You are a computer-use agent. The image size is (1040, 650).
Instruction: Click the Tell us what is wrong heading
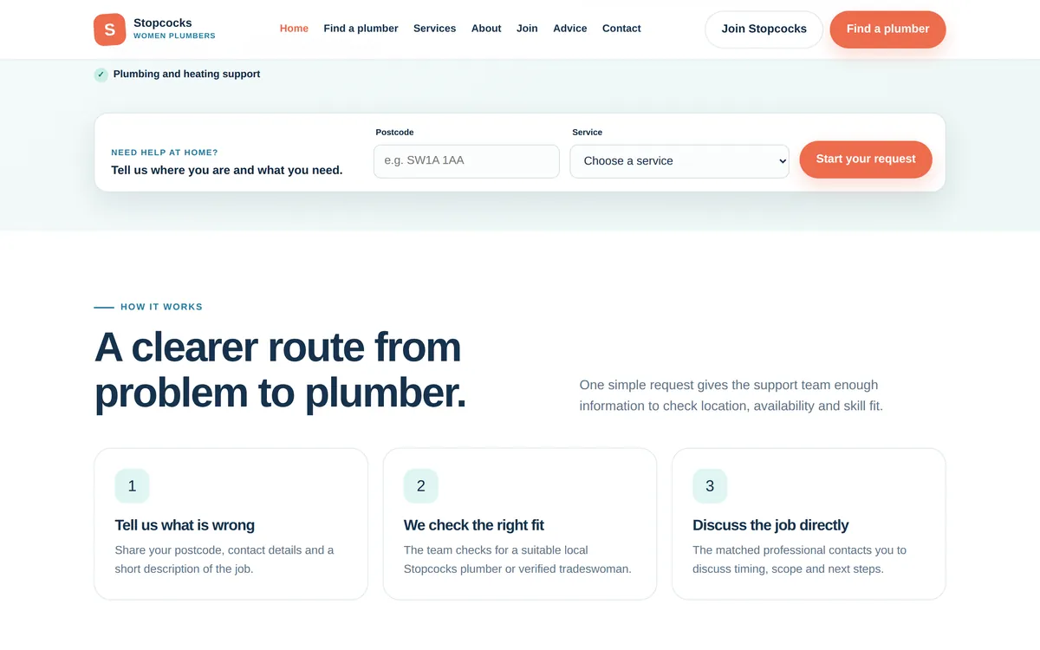185,525
